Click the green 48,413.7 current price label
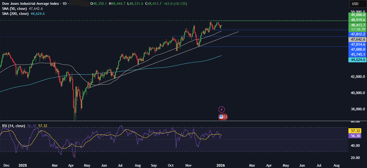367x168 pixels. (x=358, y=25)
